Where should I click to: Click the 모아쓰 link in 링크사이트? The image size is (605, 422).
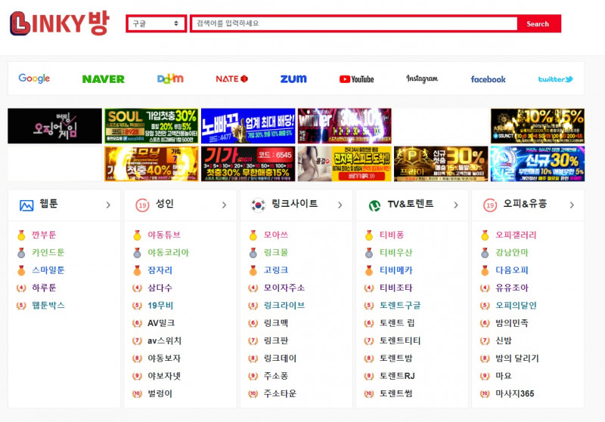pyautogui.click(x=276, y=235)
